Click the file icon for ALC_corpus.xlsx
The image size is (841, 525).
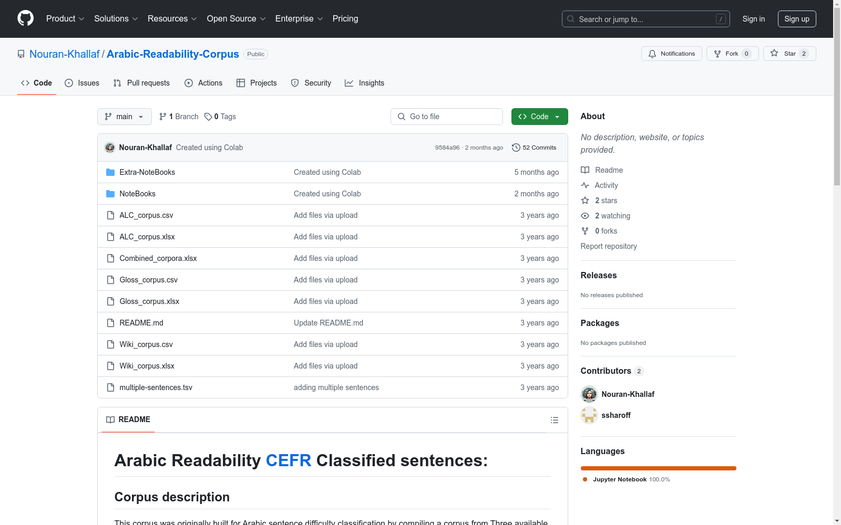point(110,237)
